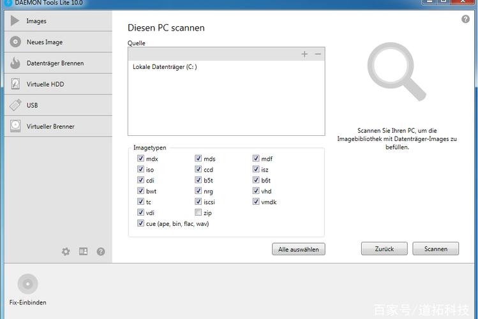Open the Images section play icon
This screenshot has width=478, height=319.
pyautogui.click(x=15, y=20)
